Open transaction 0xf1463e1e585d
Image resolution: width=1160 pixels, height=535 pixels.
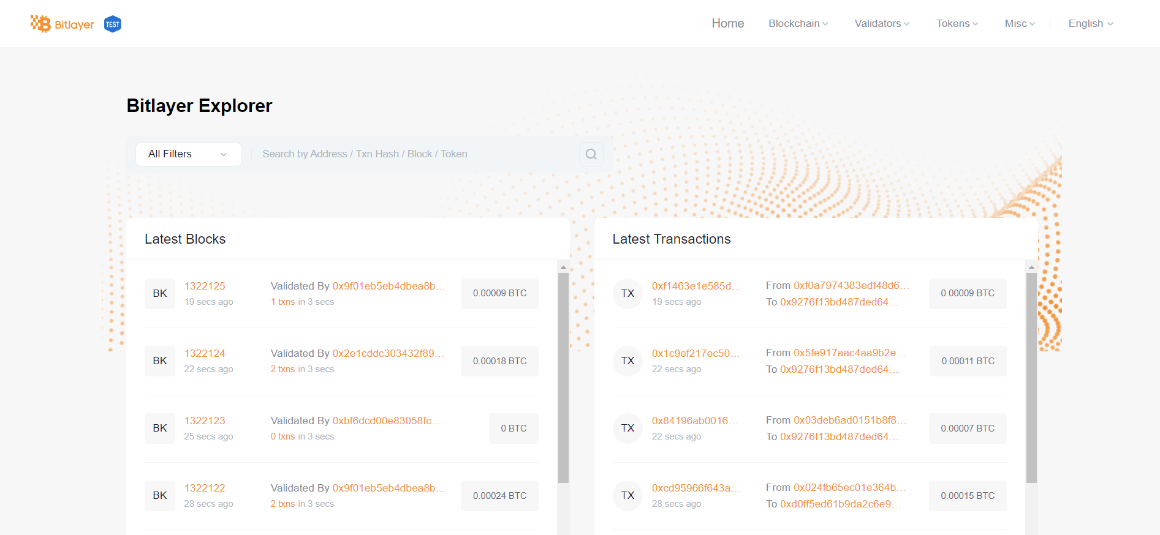click(696, 286)
